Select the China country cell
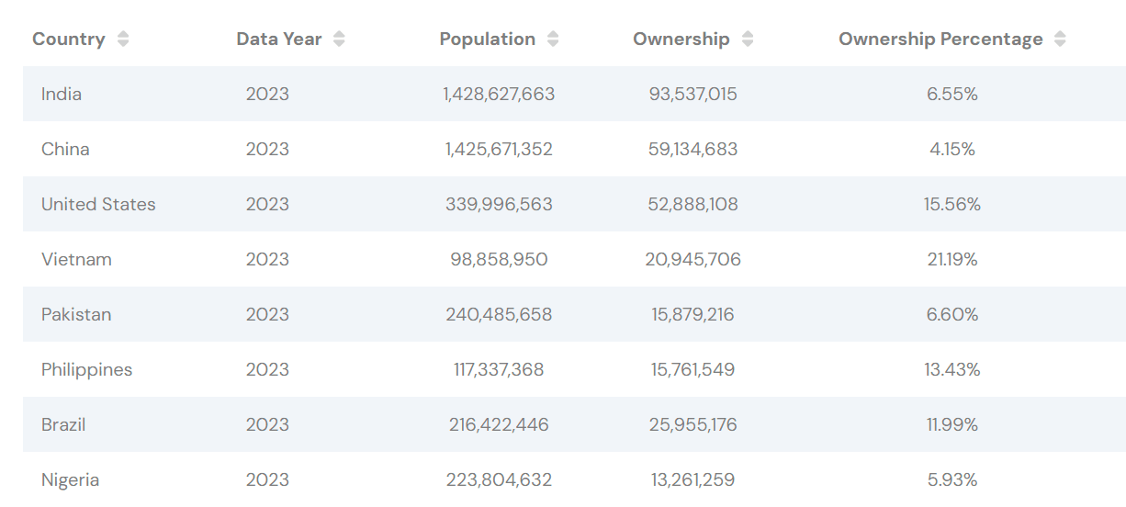 tap(65, 149)
